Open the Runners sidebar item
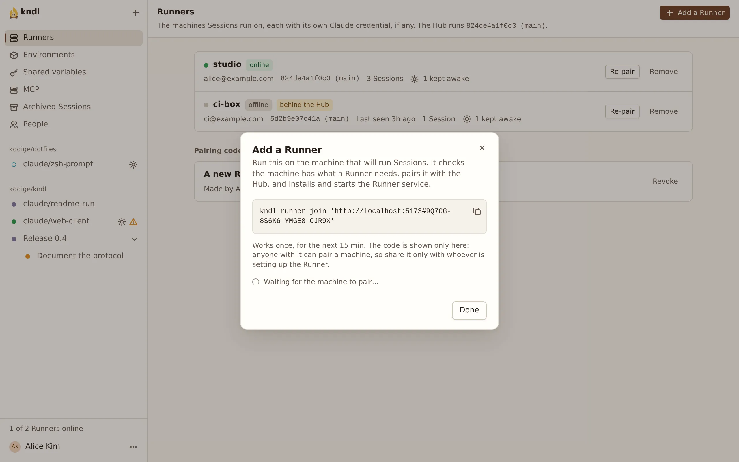Screen dimensions: 739x462 [x=74, y=38]
